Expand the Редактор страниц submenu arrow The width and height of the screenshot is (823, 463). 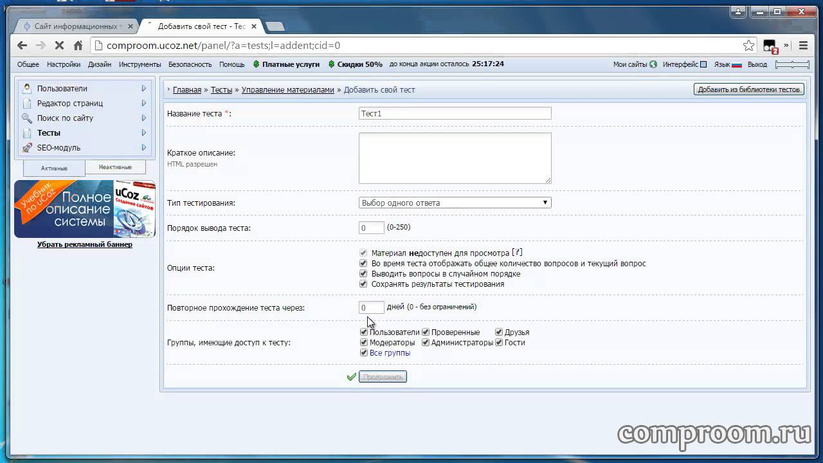144,103
